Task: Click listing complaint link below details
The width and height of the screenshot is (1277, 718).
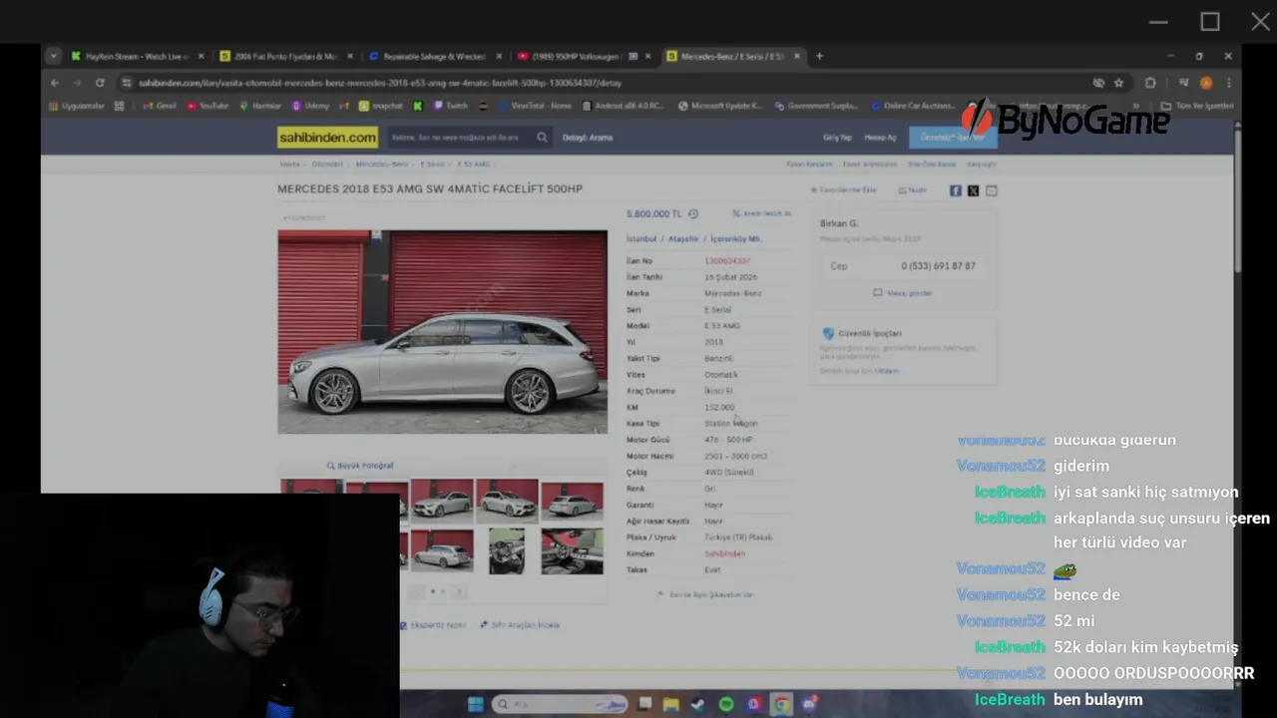Action: click(705, 594)
